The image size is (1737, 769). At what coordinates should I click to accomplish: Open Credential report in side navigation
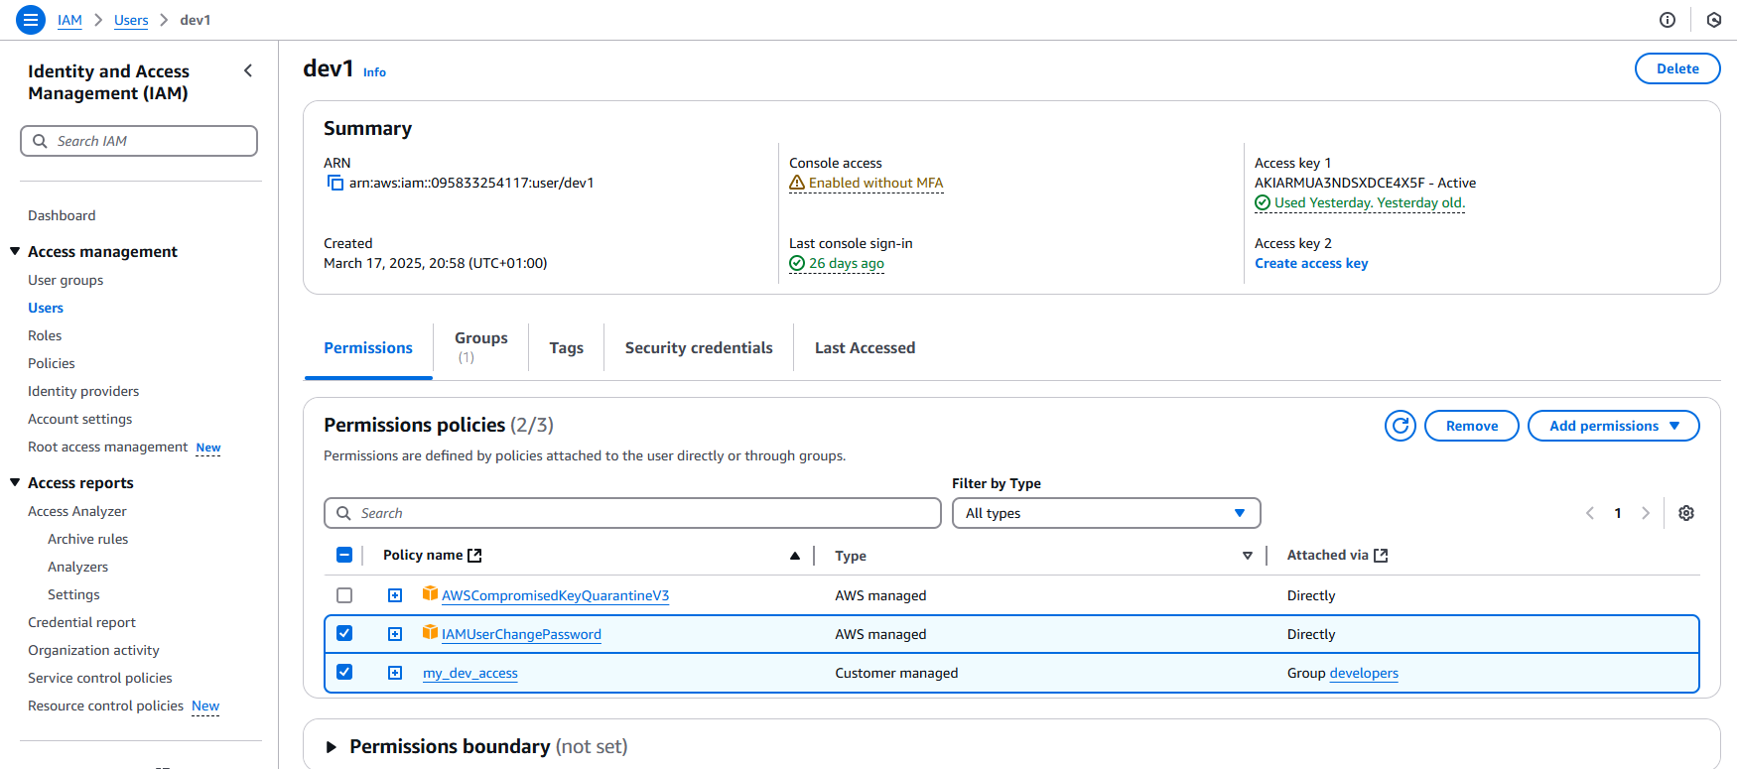81,622
